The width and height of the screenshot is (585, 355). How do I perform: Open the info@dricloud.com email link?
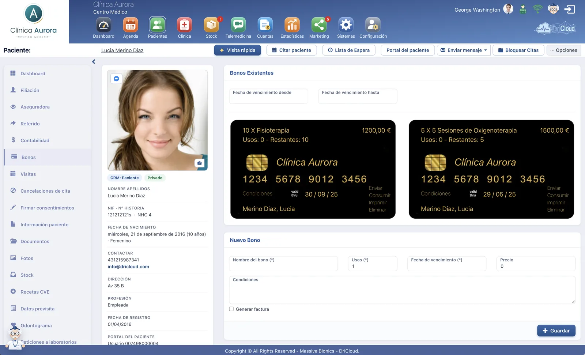(128, 267)
